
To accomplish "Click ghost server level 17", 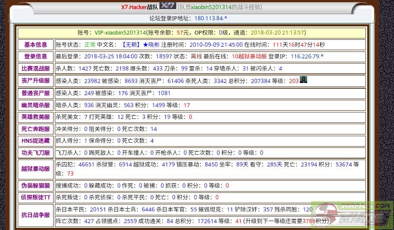I will 187,105.
